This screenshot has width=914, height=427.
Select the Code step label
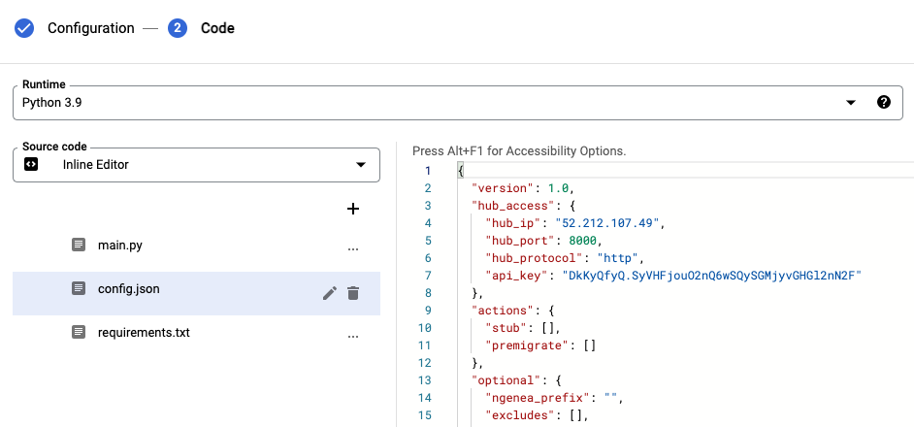(217, 28)
